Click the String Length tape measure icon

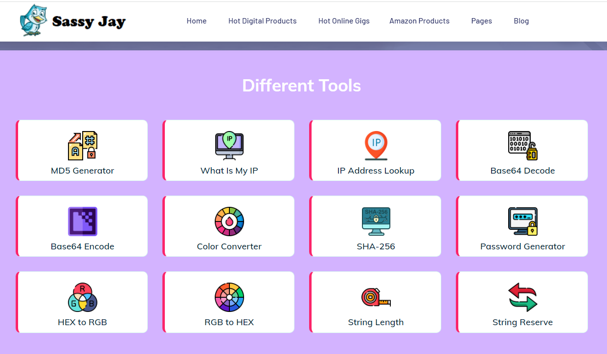pos(376,297)
